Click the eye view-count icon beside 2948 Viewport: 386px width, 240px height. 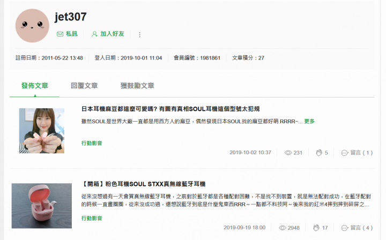[283, 228]
